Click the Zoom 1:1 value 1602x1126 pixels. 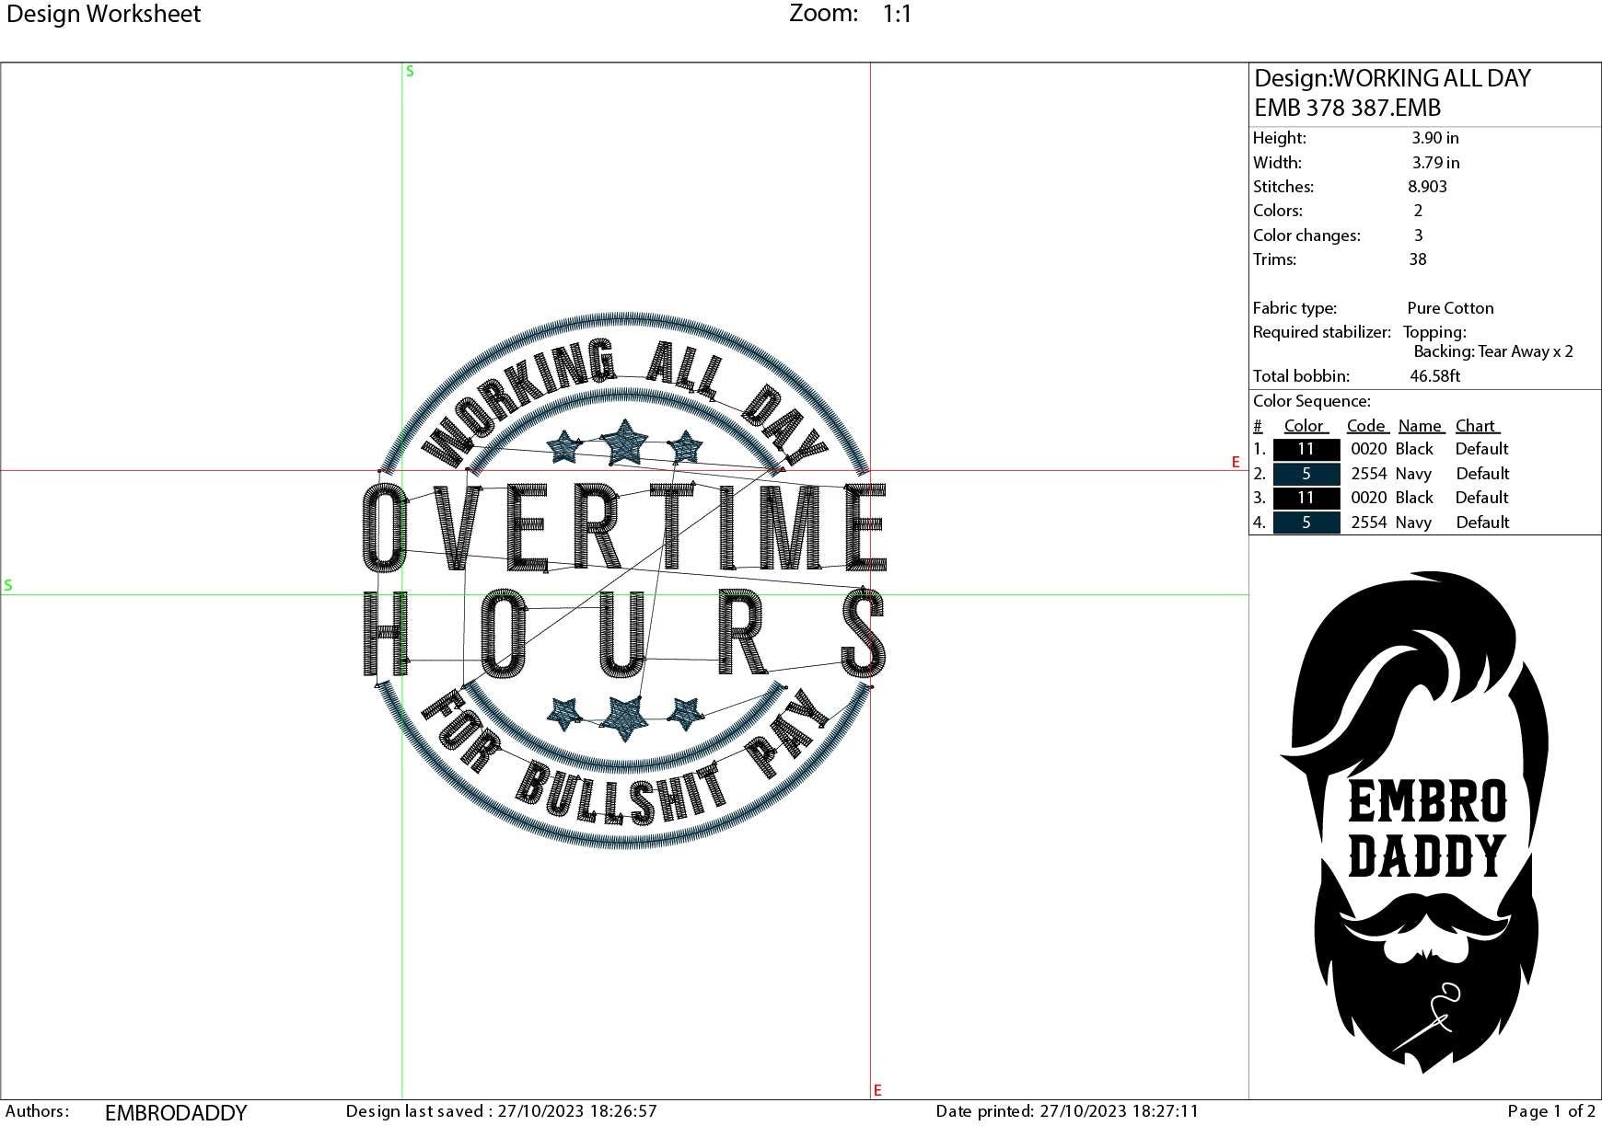tap(897, 14)
